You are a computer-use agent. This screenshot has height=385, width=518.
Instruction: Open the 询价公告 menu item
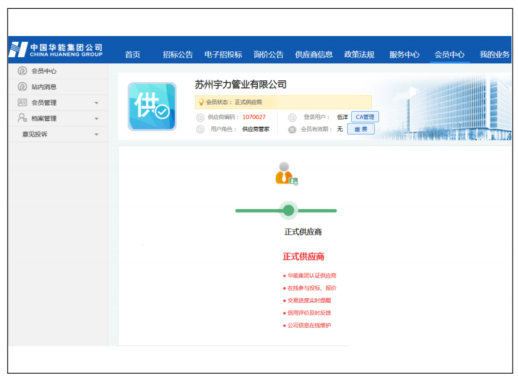click(268, 54)
